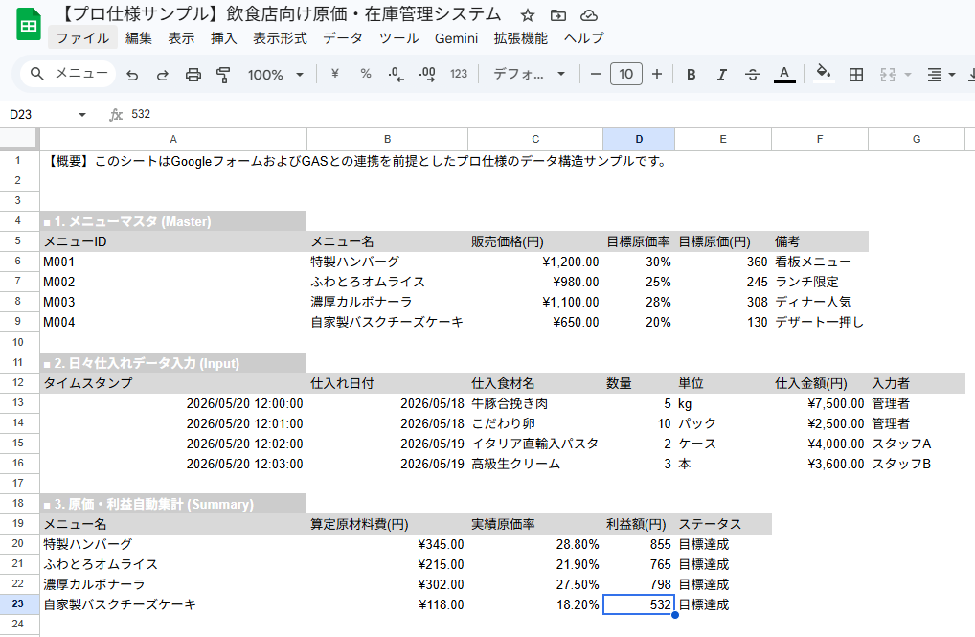
Task: Increase decimal places button
Action: (427, 74)
